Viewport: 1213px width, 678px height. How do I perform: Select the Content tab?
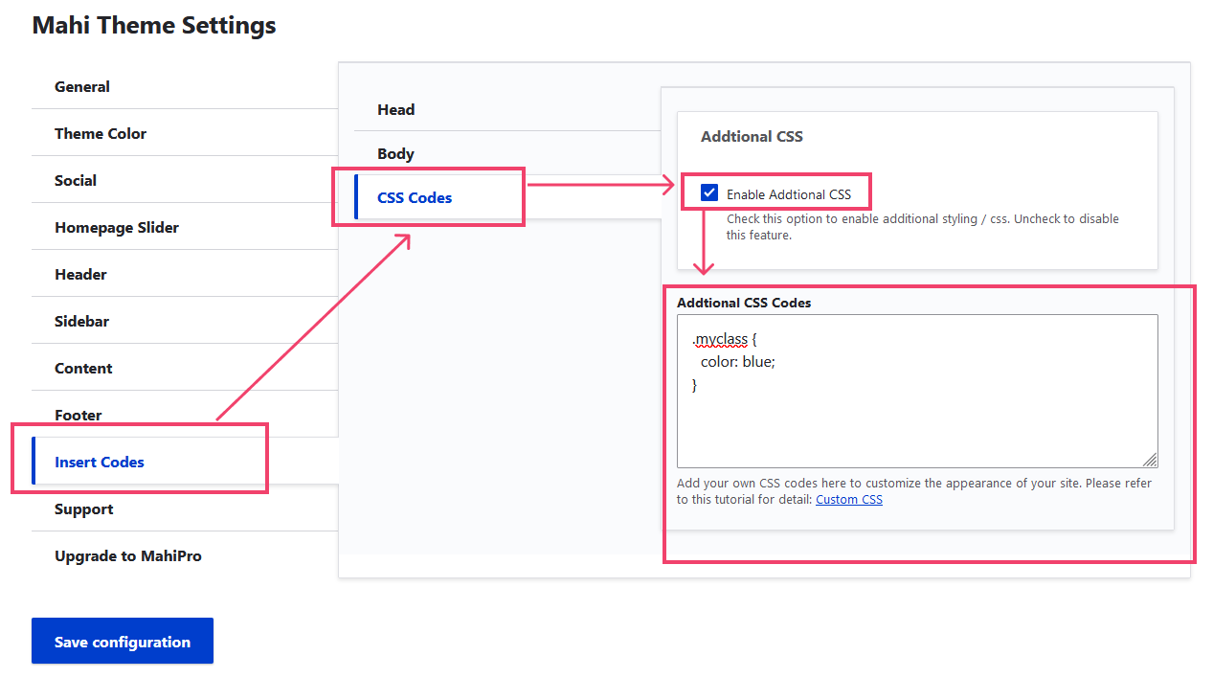coord(83,368)
